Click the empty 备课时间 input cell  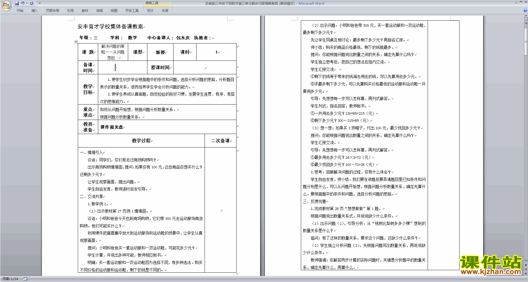[x=123, y=67]
